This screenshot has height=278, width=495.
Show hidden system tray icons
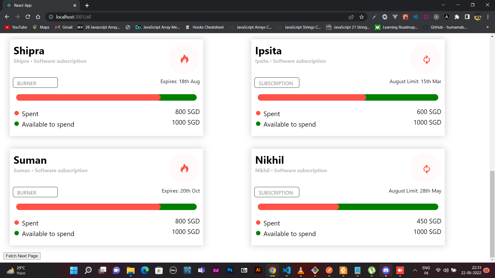415,270
